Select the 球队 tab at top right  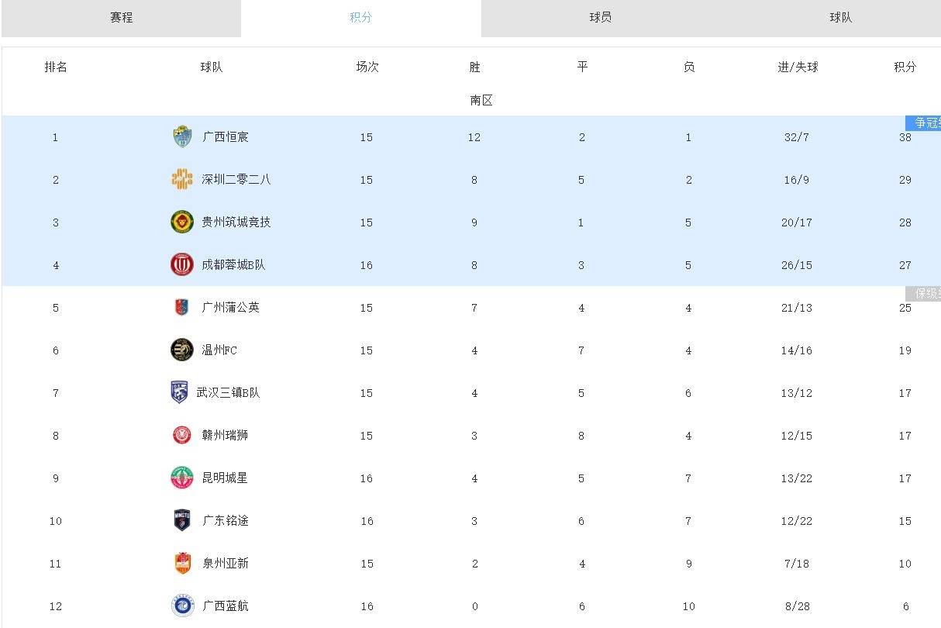click(841, 18)
